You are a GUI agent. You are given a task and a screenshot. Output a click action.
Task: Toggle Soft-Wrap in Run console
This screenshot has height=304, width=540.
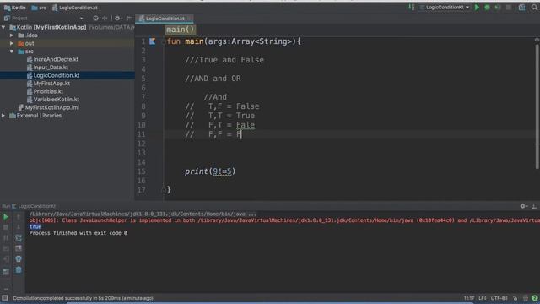pos(19,238)
